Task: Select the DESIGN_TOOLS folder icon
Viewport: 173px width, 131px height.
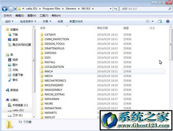Action: [x=42, y=44]
